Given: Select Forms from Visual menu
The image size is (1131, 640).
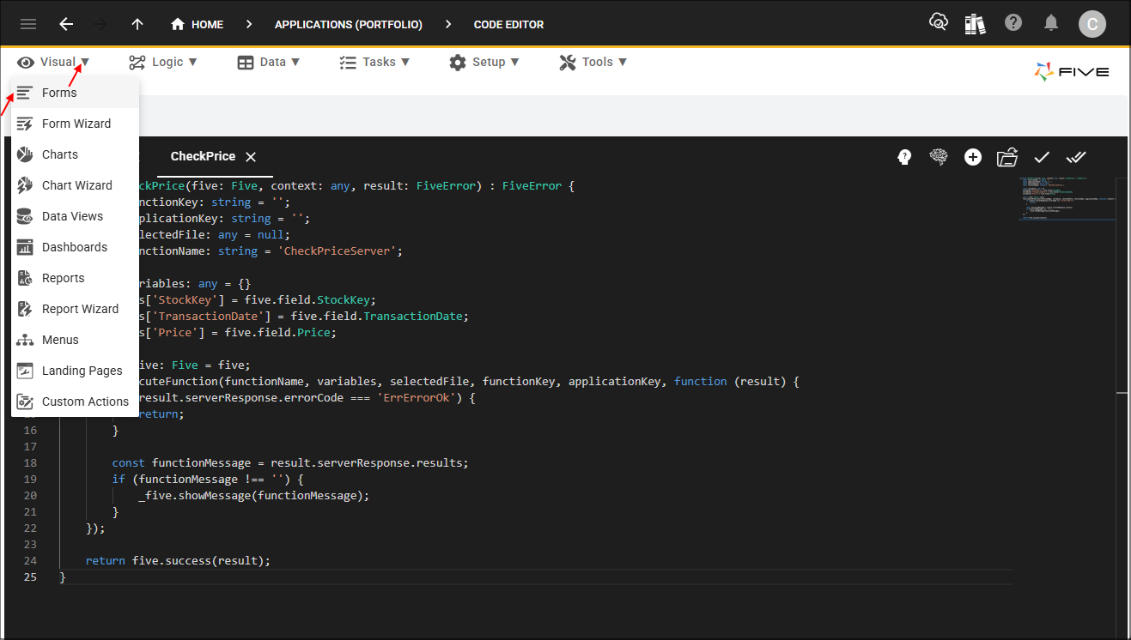Looking at the screenshot, I should (75, 93).
